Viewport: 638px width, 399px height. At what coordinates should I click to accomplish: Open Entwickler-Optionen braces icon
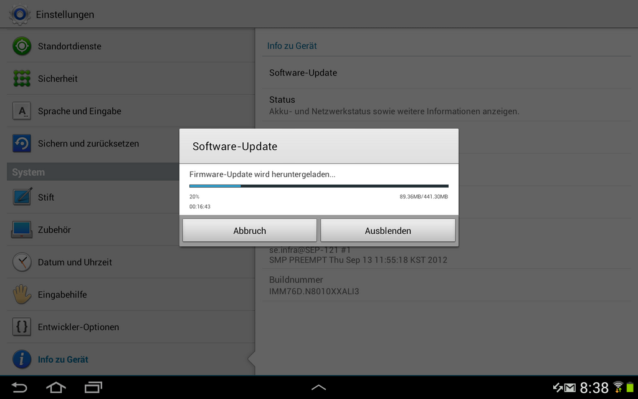pyautogui.click(x=22, y=327)
